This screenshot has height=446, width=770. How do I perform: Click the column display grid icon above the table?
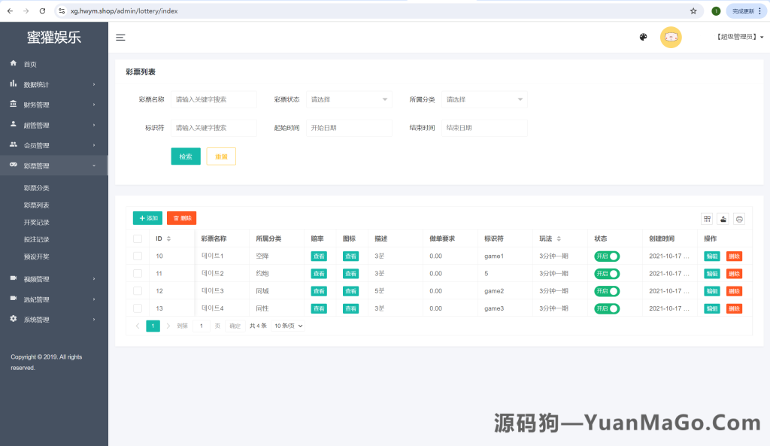coord(707,218)
